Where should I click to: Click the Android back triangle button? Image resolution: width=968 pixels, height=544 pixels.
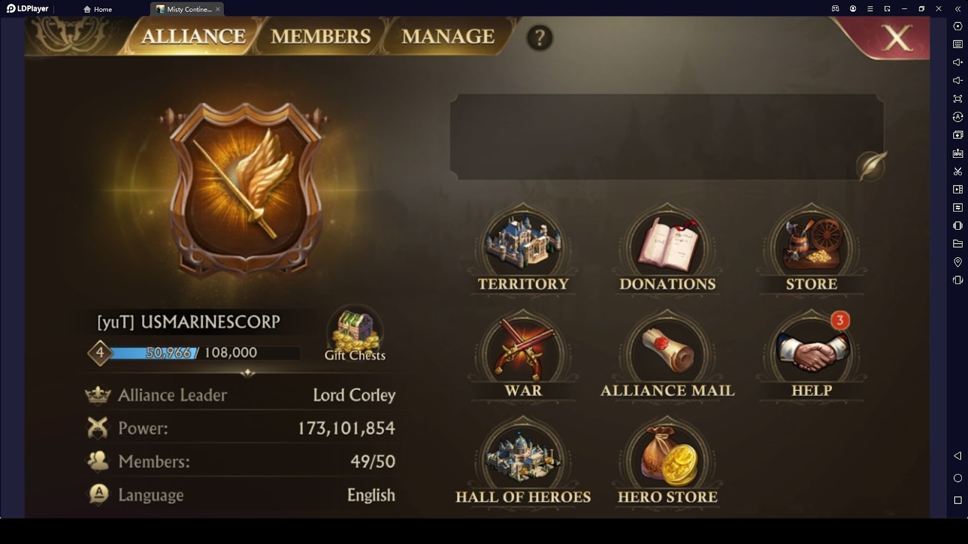957,456
